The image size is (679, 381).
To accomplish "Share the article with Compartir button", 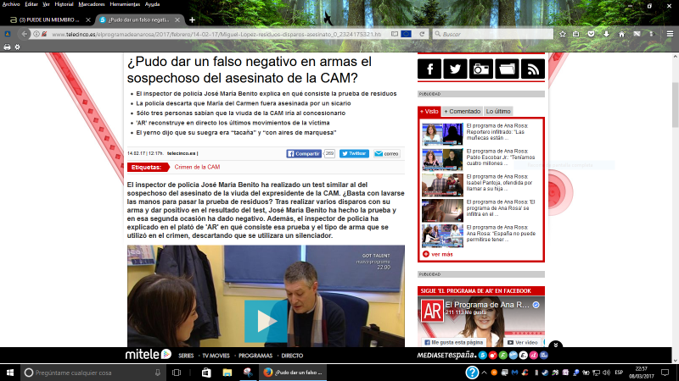I will tap(303, 153).
